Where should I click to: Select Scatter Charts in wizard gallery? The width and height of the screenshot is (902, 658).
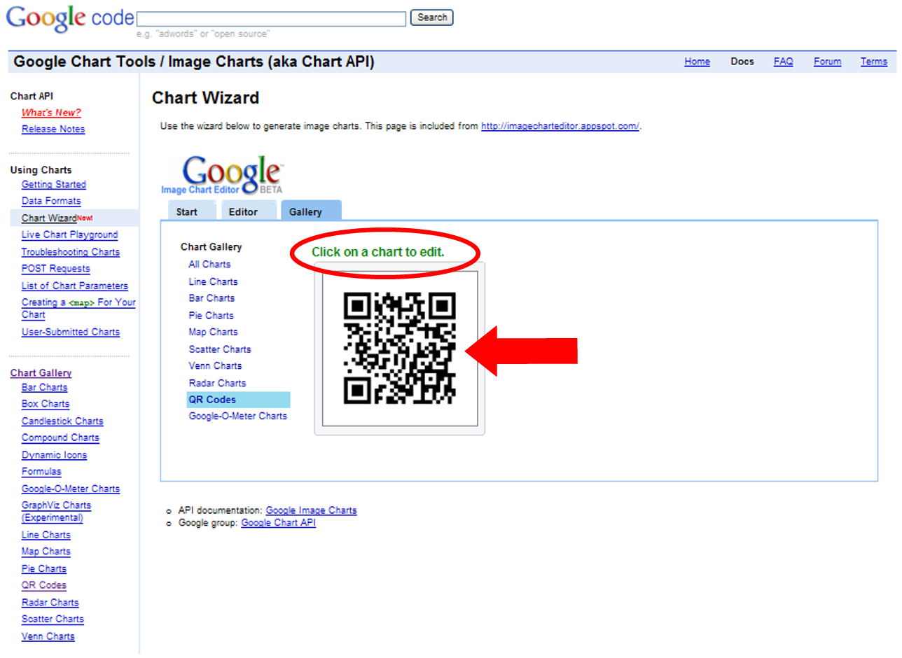(220, 349)
